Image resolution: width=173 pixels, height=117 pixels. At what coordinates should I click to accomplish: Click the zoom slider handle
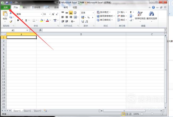152,114
